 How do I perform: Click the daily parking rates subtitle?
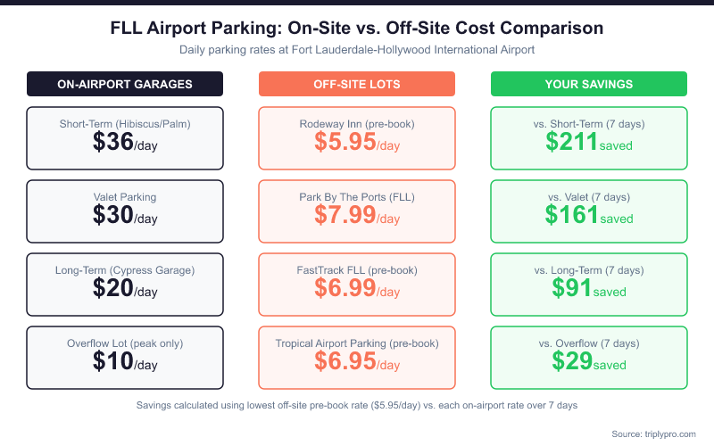[357, 50]
